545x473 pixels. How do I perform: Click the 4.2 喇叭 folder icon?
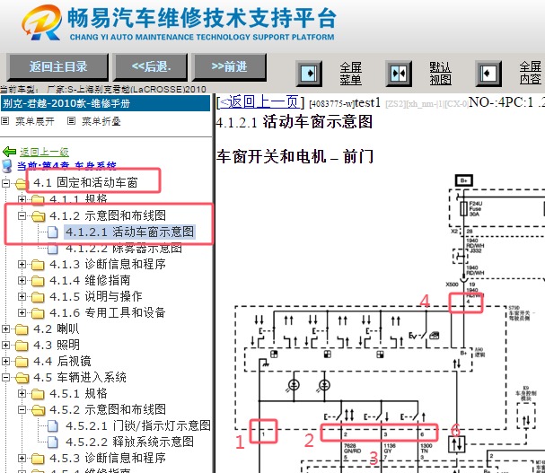(x=22, y=329)
